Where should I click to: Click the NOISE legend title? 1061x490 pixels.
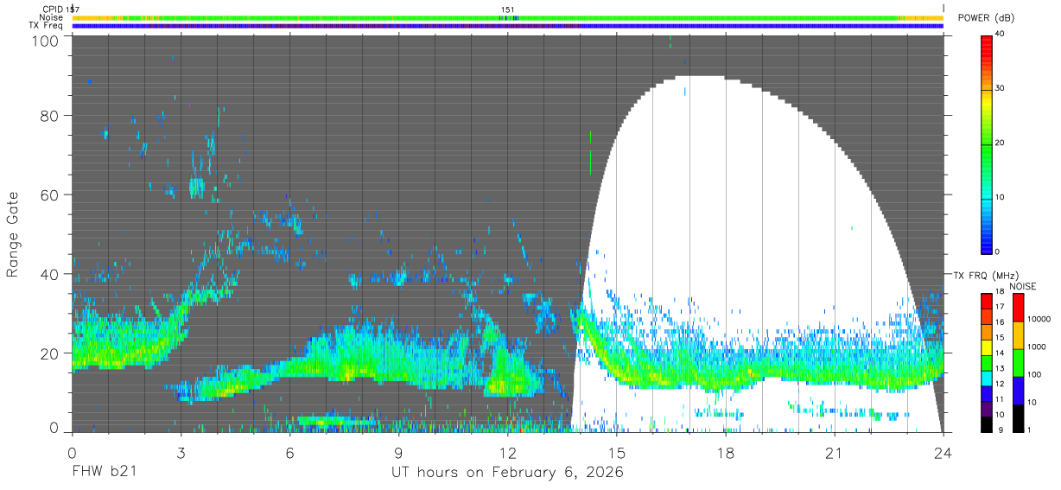[x=1021, y=287]
